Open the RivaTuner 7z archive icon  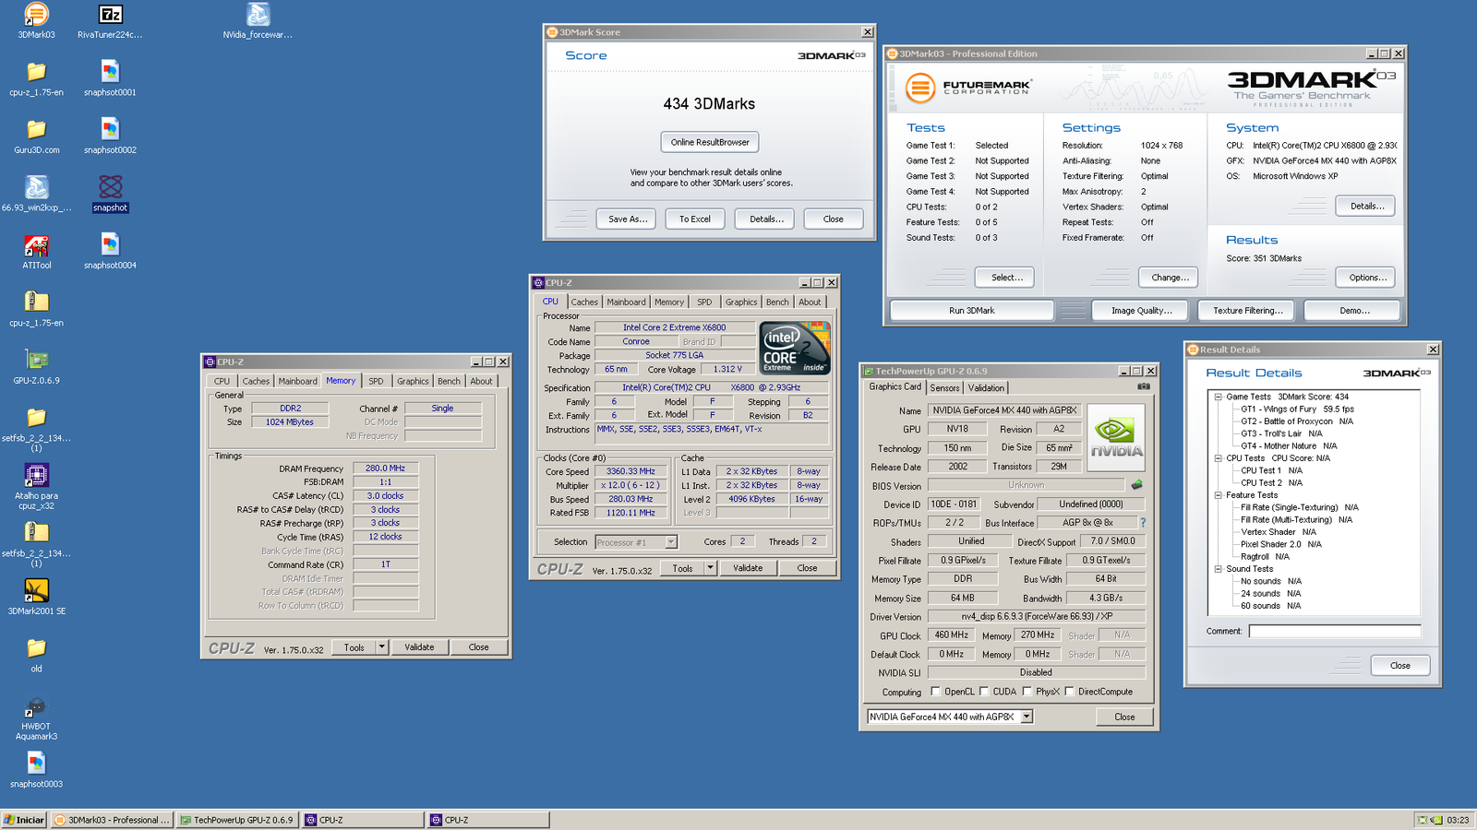coord(110,16)
